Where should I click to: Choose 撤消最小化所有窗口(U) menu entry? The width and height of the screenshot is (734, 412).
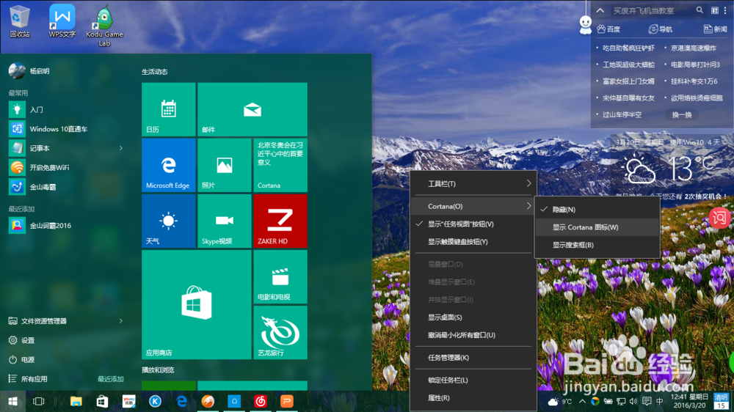point(473,335)
